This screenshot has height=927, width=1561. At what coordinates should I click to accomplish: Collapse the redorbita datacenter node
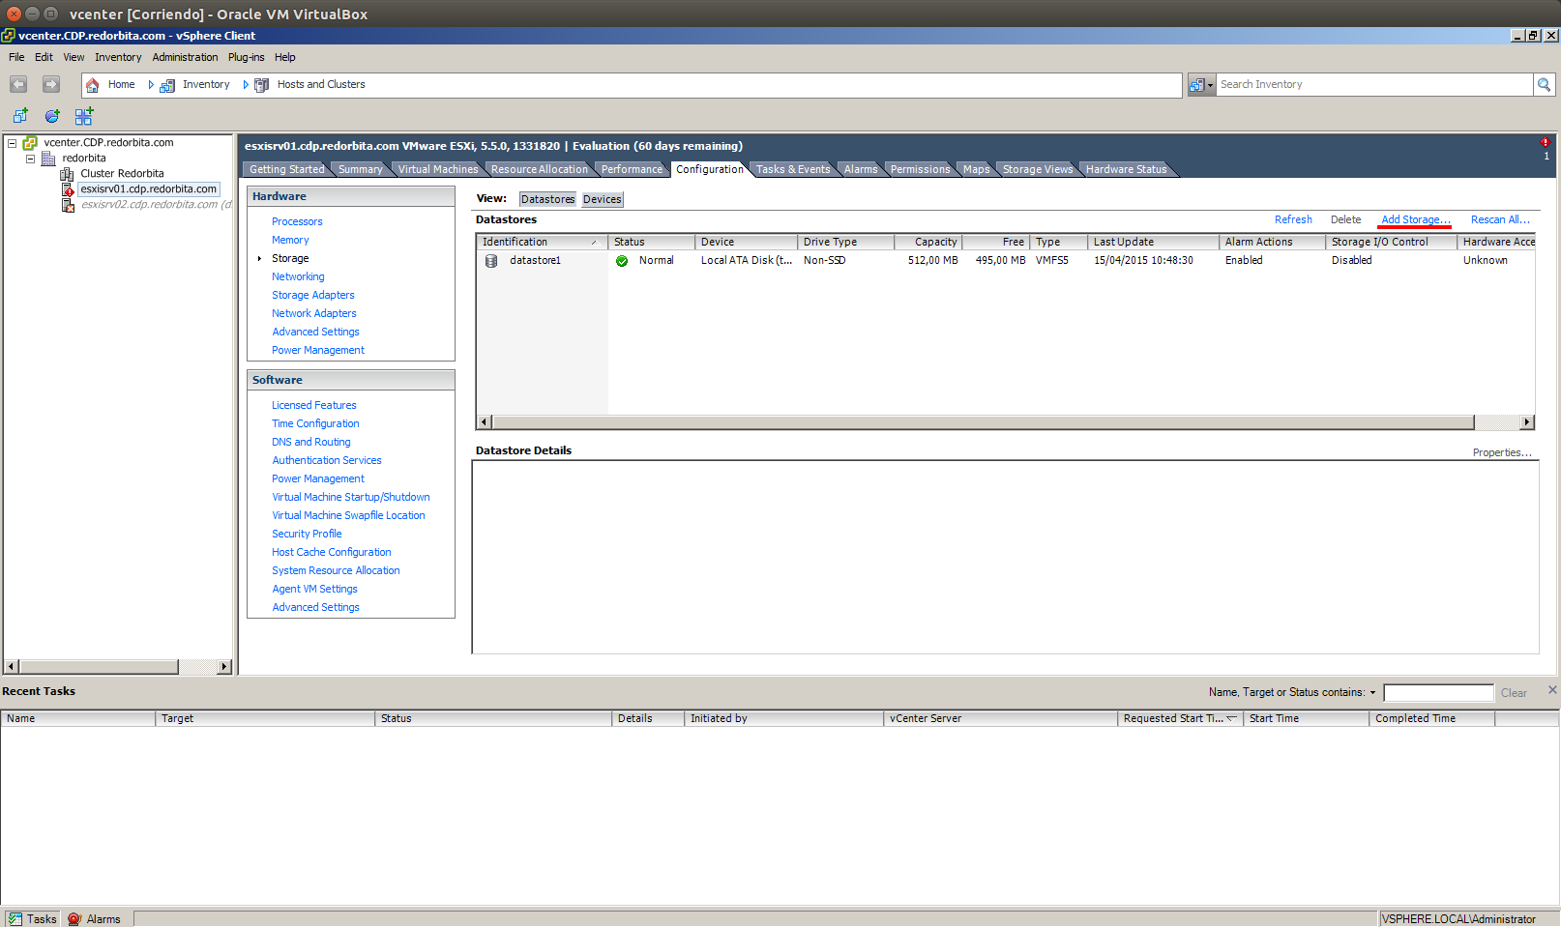point(30,159)
